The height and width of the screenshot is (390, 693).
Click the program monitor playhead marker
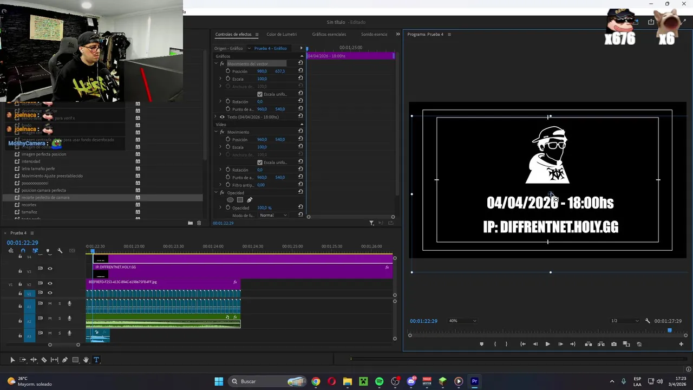[x=670, y=330]
